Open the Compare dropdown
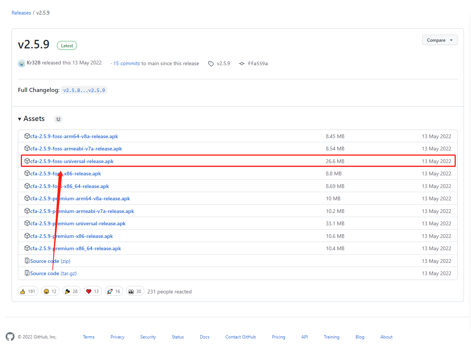 [439, 40]
